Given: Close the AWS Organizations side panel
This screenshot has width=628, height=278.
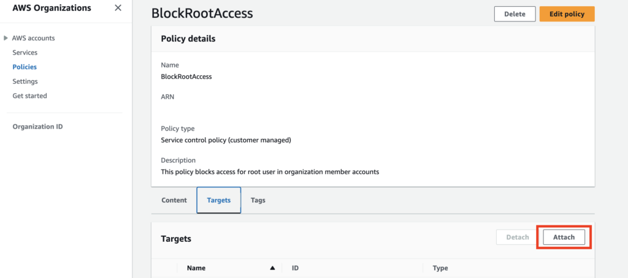Looking at the screenshot, I should (118, 8).
